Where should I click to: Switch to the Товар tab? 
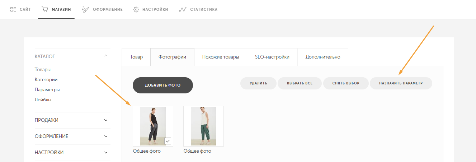pos(136,57)
